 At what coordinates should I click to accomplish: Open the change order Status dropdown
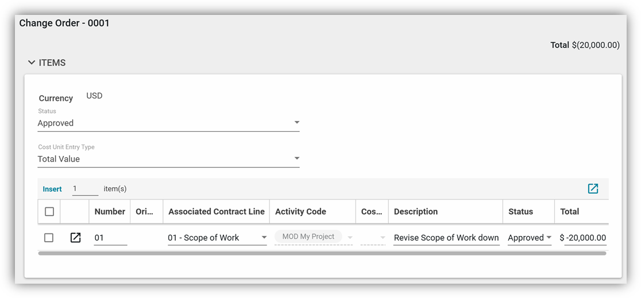(168, 123)
